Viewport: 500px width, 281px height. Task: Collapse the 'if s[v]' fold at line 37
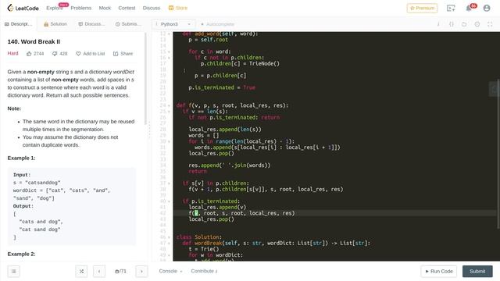[x=169, y=183]
